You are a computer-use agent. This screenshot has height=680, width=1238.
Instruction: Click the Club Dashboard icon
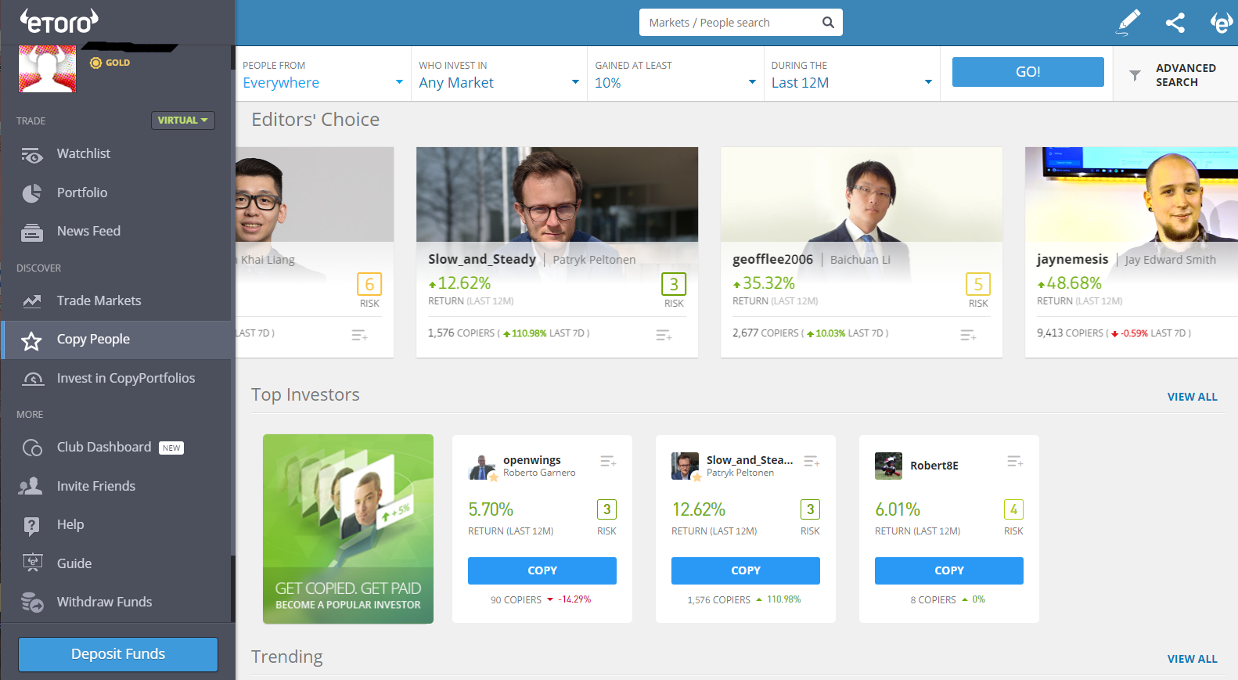[32, 448]
